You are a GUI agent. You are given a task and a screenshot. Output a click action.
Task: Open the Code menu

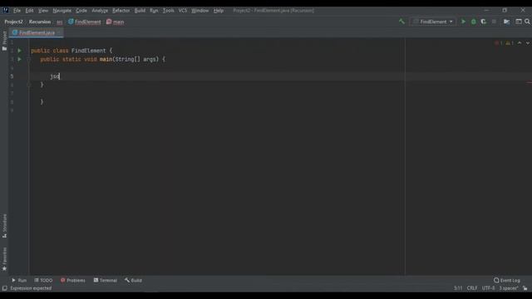81,11
